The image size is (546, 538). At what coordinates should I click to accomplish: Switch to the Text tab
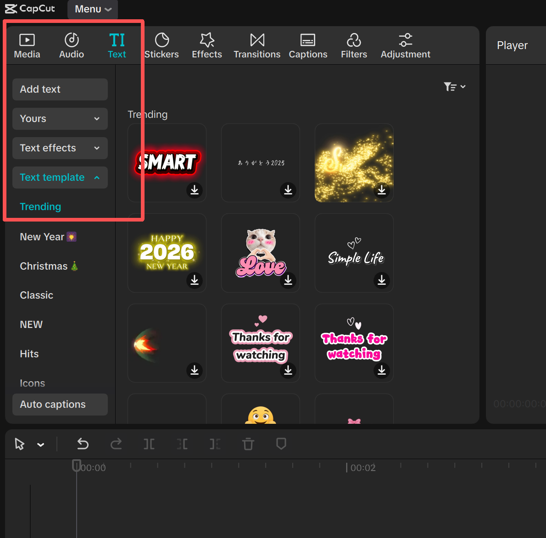[x=117, y=44]
